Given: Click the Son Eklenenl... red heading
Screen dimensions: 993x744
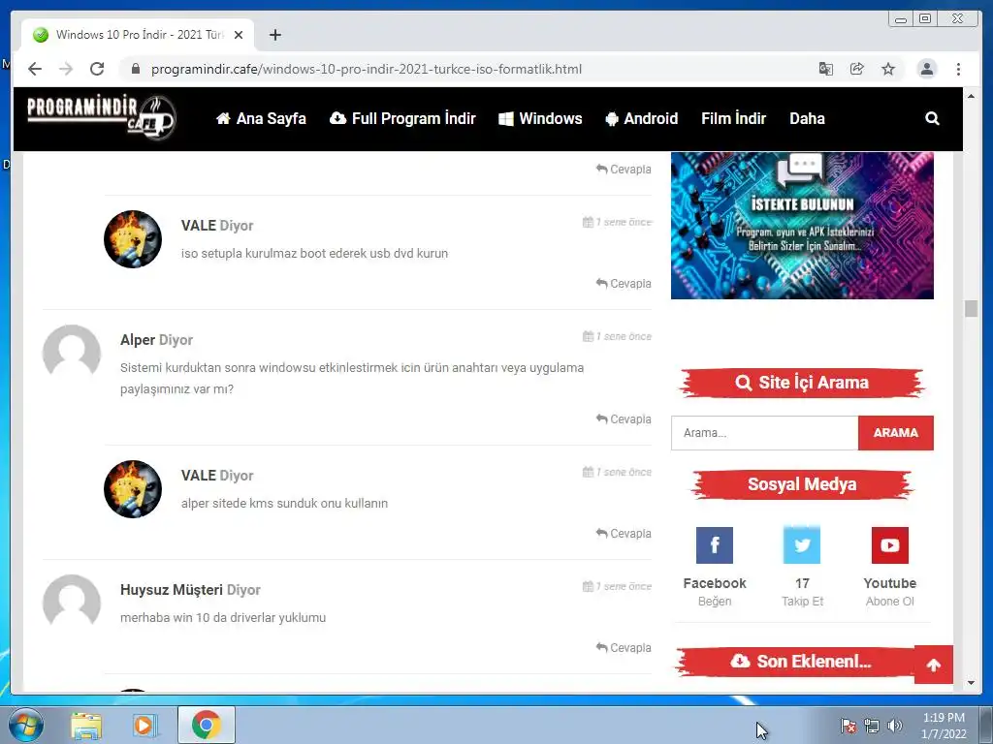Looking at the screenshot, I should 802,661.
